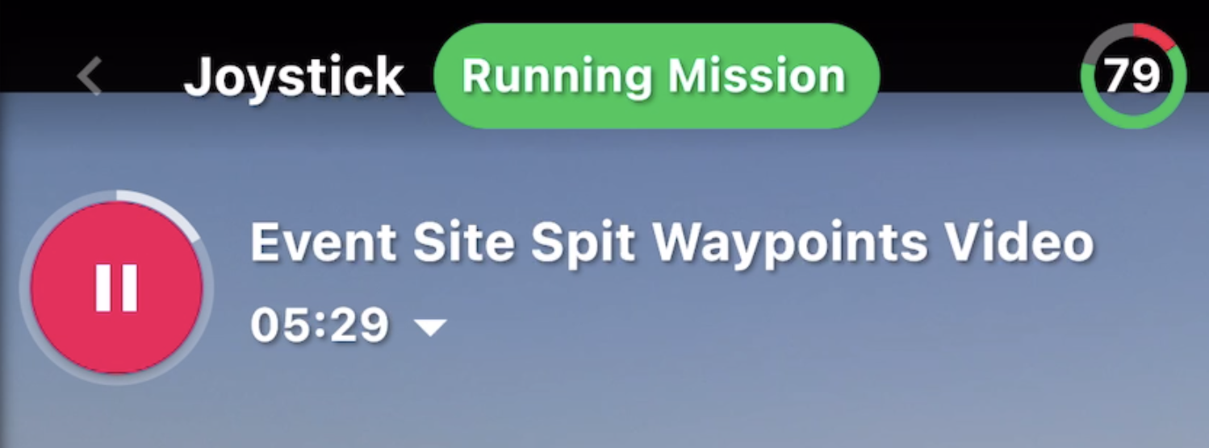Click the word Mission in status pill
Image resolution: width=1209 pixels, height=448 pixels.
tap(756, 77)
